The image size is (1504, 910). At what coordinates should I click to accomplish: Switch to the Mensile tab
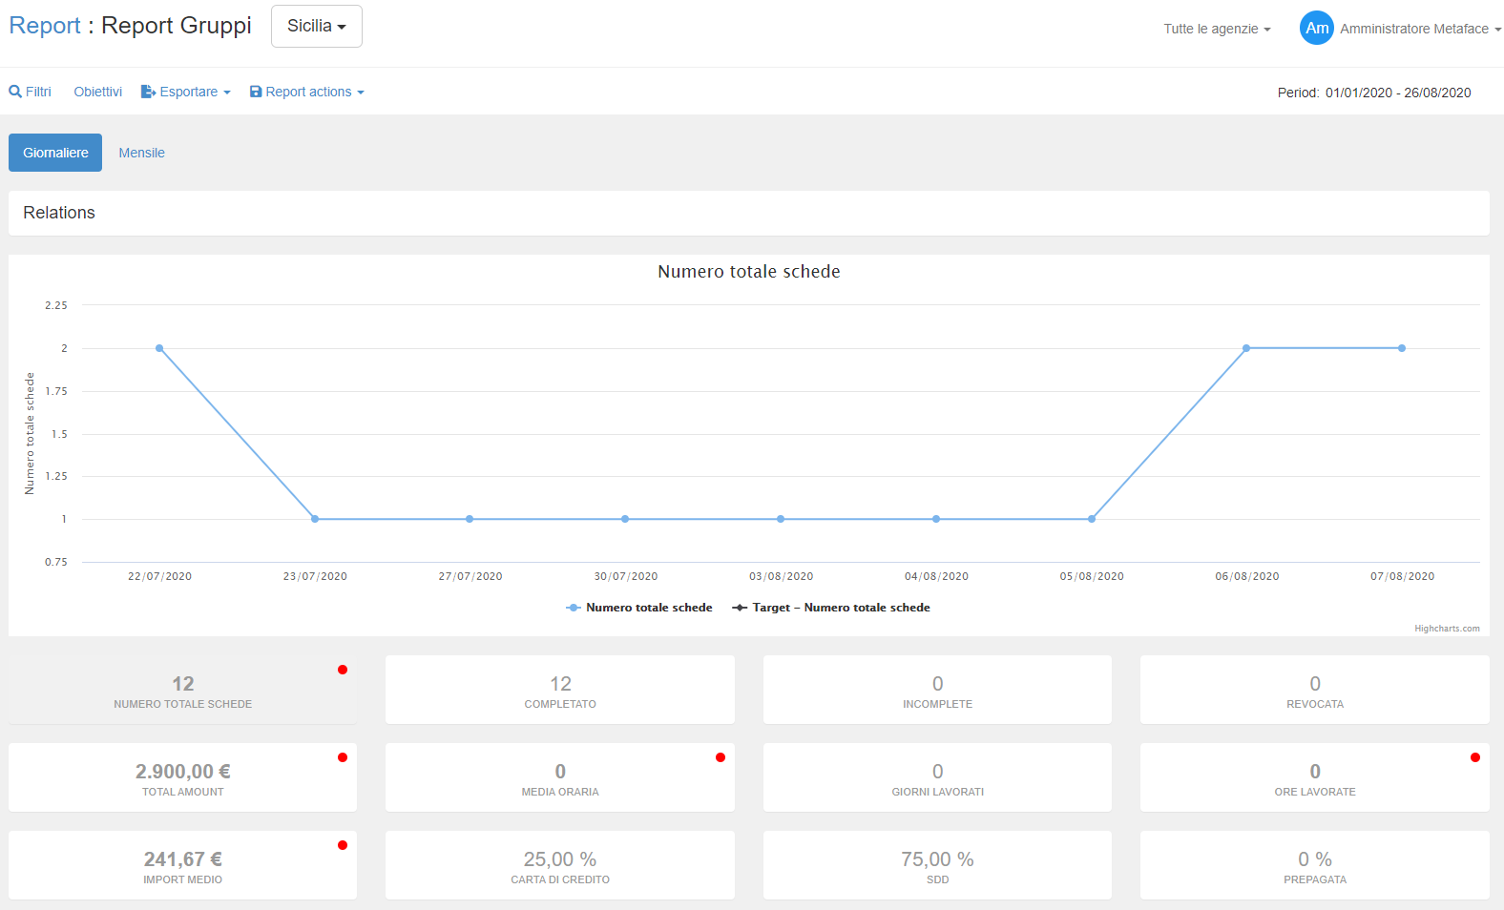(x=141, y=153)
